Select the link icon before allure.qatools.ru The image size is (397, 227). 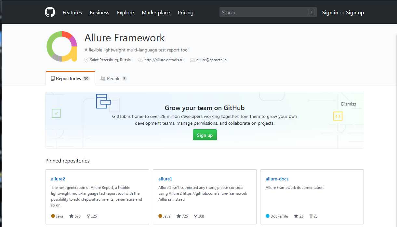(x=140, y=60)
